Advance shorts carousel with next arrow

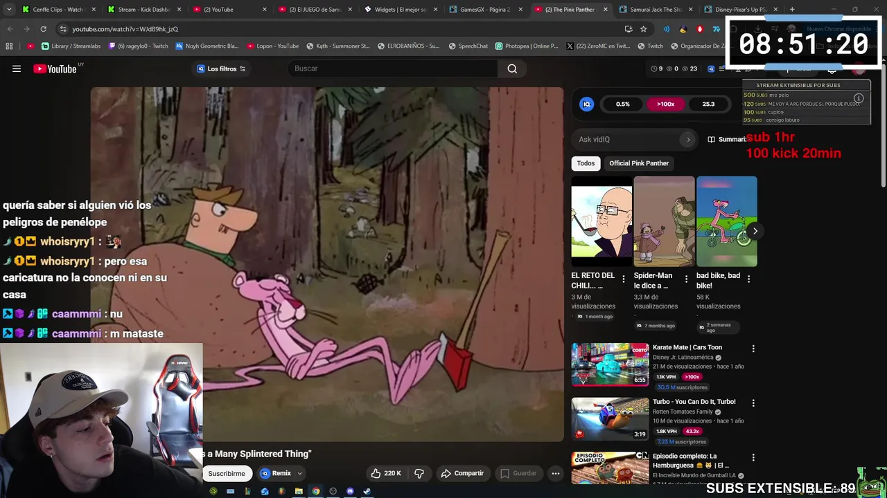point(755,231)
